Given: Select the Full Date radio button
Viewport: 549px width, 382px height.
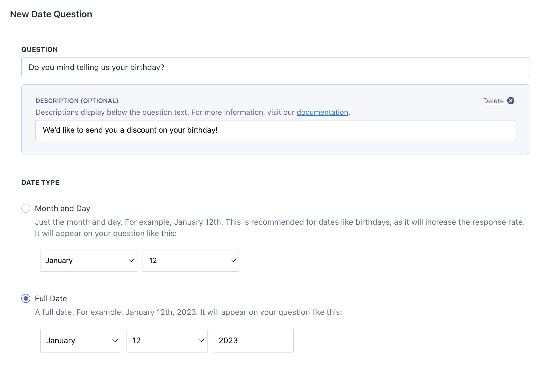Looking at the screenshot, I should pos(26,298).
